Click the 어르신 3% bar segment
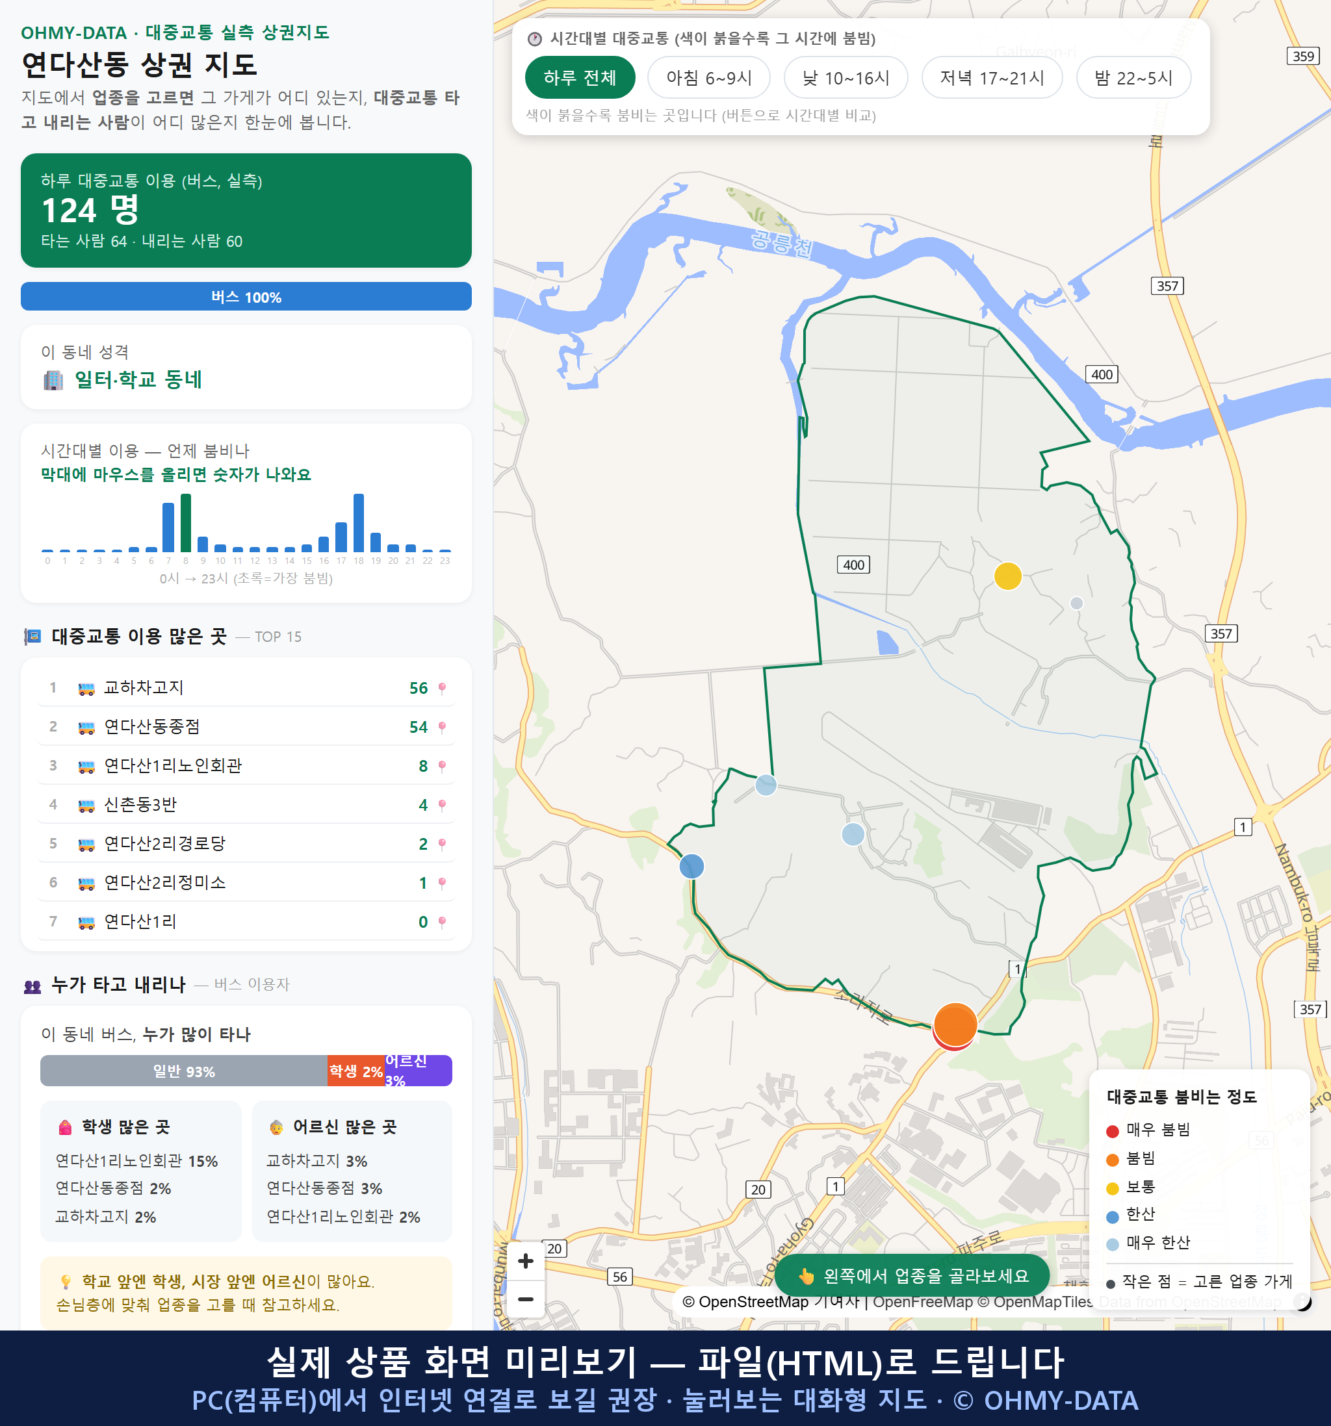This screenshot has height=1426, width=1331. [x=419, y=1071]
